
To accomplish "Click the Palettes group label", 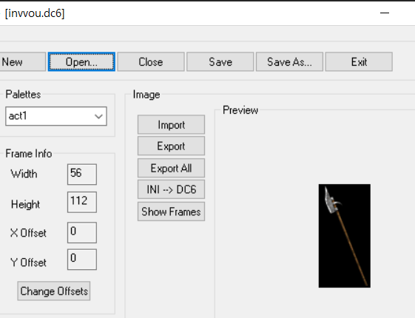I will [23, 95].
